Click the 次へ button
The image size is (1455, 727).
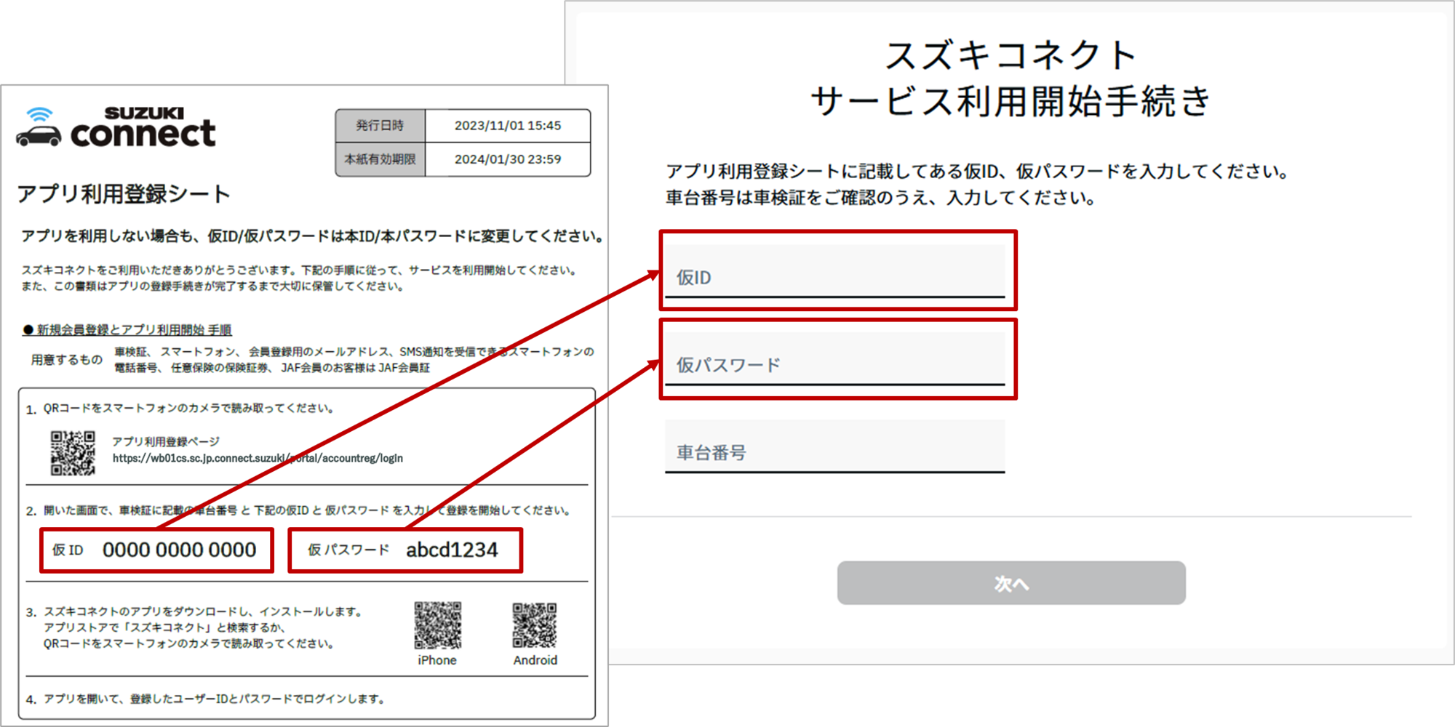(1011, 583)
